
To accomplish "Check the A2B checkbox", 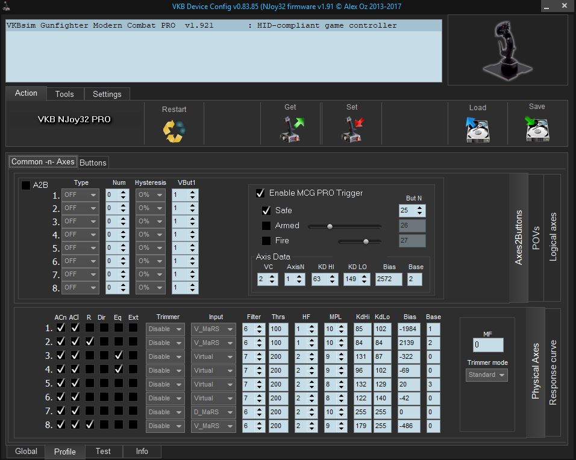I will pyautogui.click(x=25, y=185).
